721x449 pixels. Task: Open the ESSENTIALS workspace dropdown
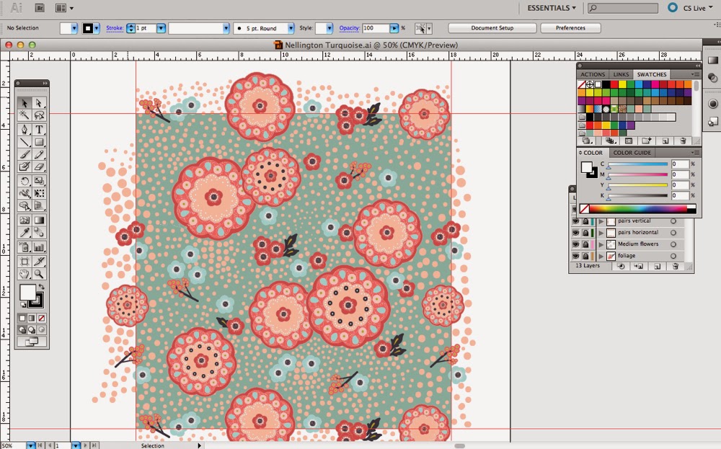click(x=552, y=8)
